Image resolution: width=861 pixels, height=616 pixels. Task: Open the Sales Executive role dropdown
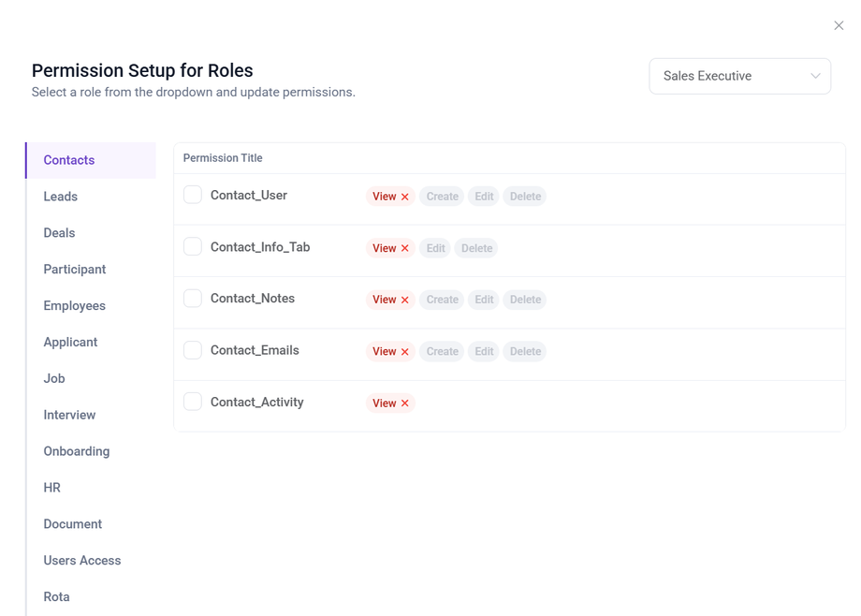click(739, 76)
